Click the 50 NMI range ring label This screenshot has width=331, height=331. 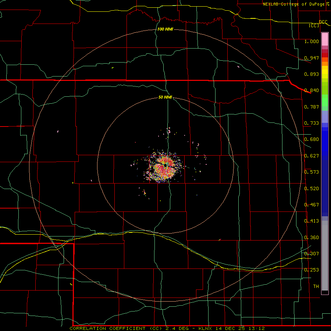(x=165, y=97)
